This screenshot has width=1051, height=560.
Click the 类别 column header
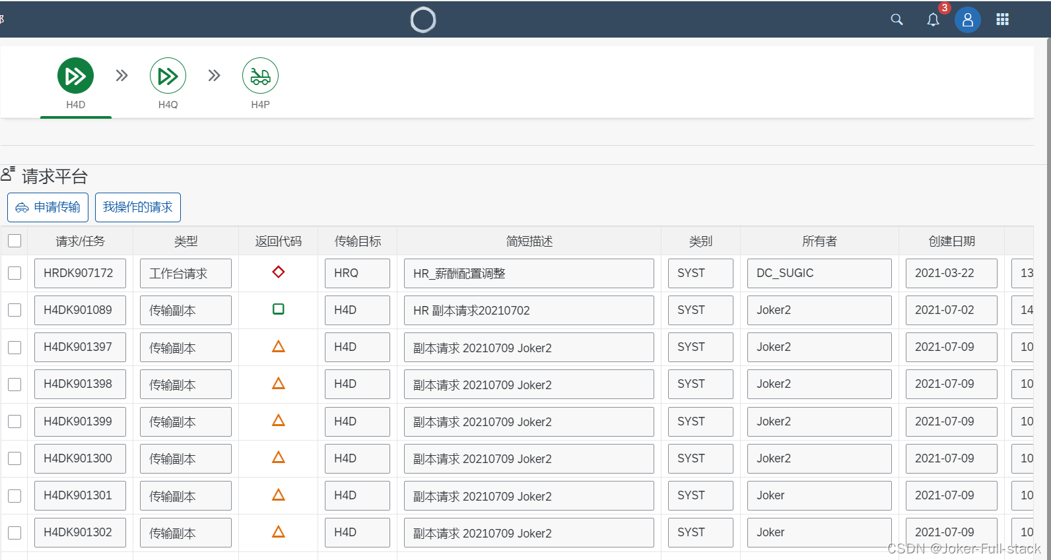701,241
